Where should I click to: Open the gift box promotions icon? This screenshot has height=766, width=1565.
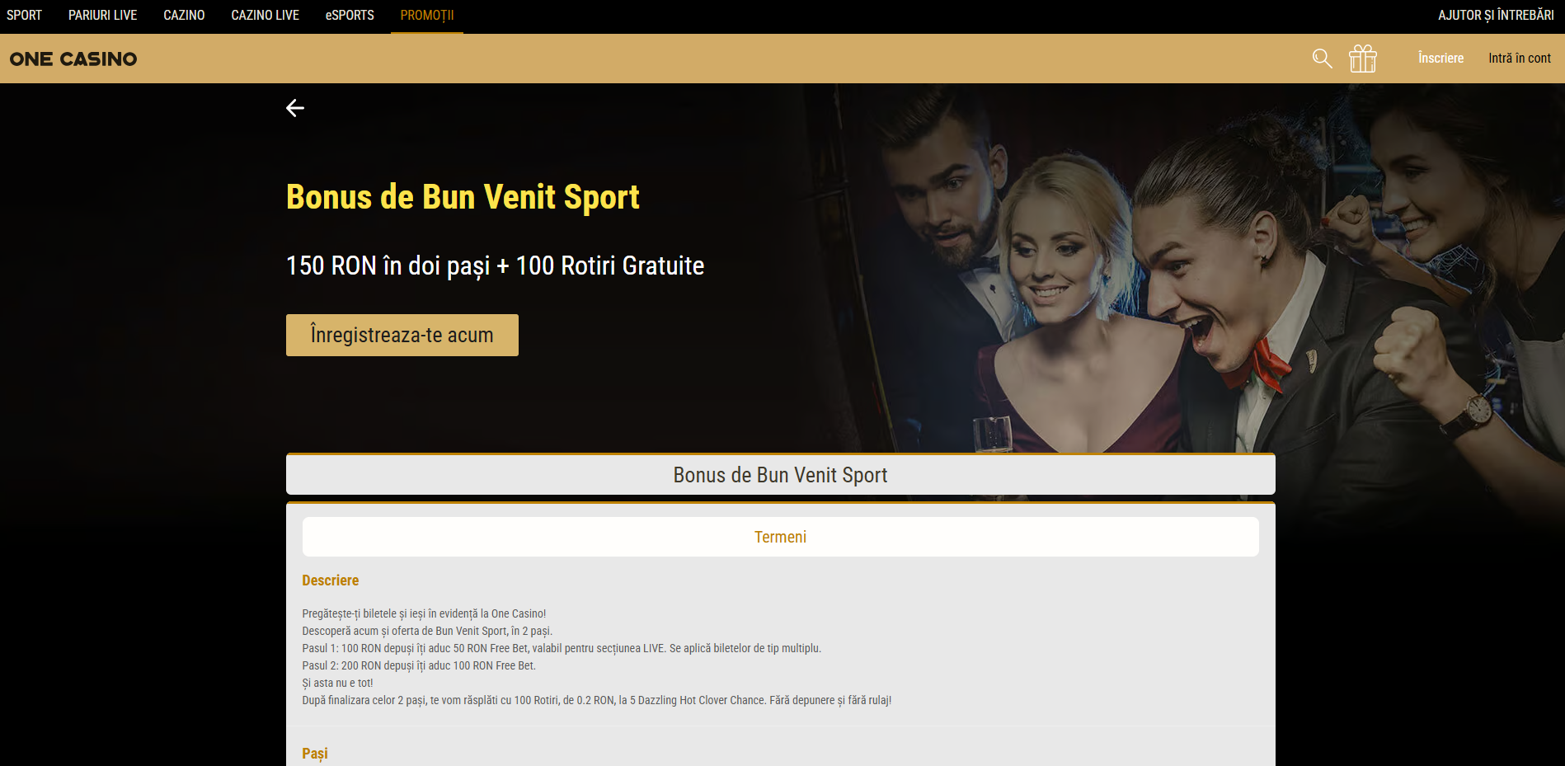pyautogui.click(x=1363, y=59)
